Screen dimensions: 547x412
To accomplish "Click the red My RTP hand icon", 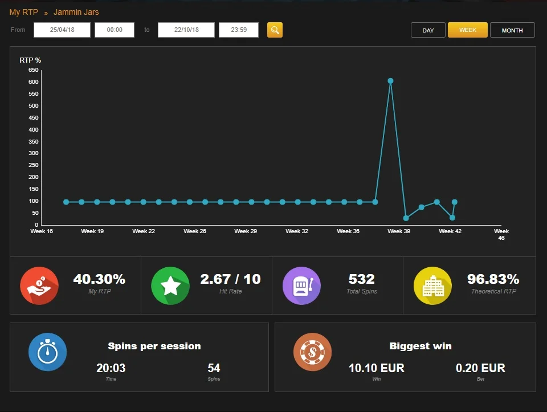I will 39,285.
